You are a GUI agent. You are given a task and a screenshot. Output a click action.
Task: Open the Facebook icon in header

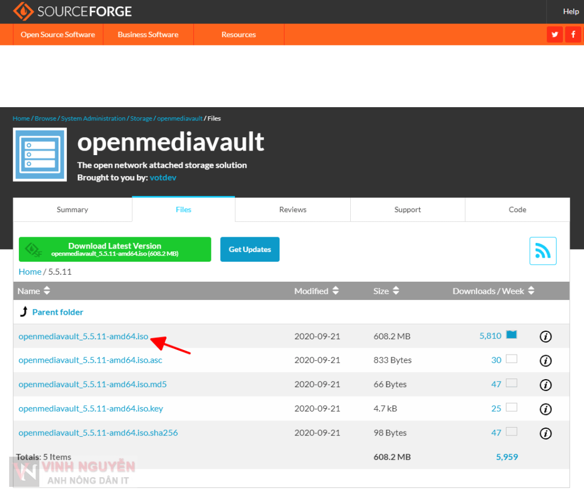point(573,35)
